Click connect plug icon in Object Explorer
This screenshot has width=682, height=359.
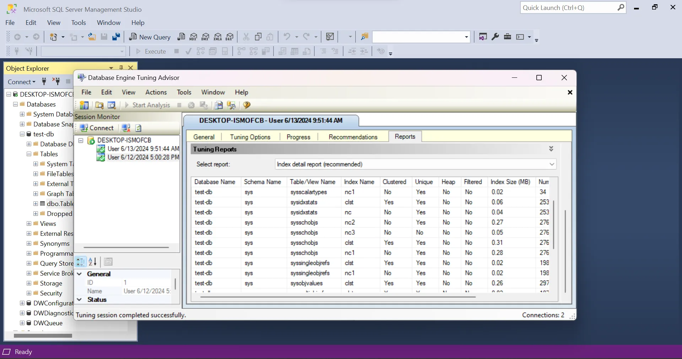pyautogui.click(x=44, y=81)
